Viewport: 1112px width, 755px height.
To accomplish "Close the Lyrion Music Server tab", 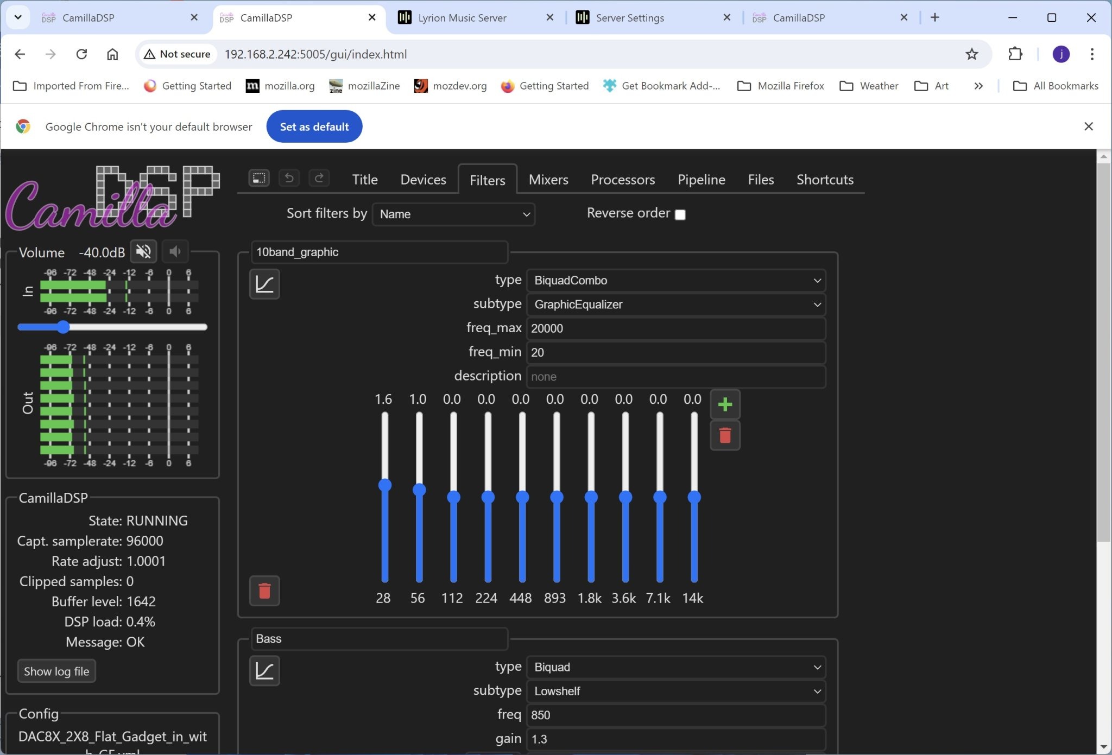I will pos(549,17).
